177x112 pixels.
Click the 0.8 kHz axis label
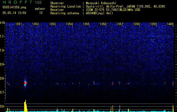(3, 78)
